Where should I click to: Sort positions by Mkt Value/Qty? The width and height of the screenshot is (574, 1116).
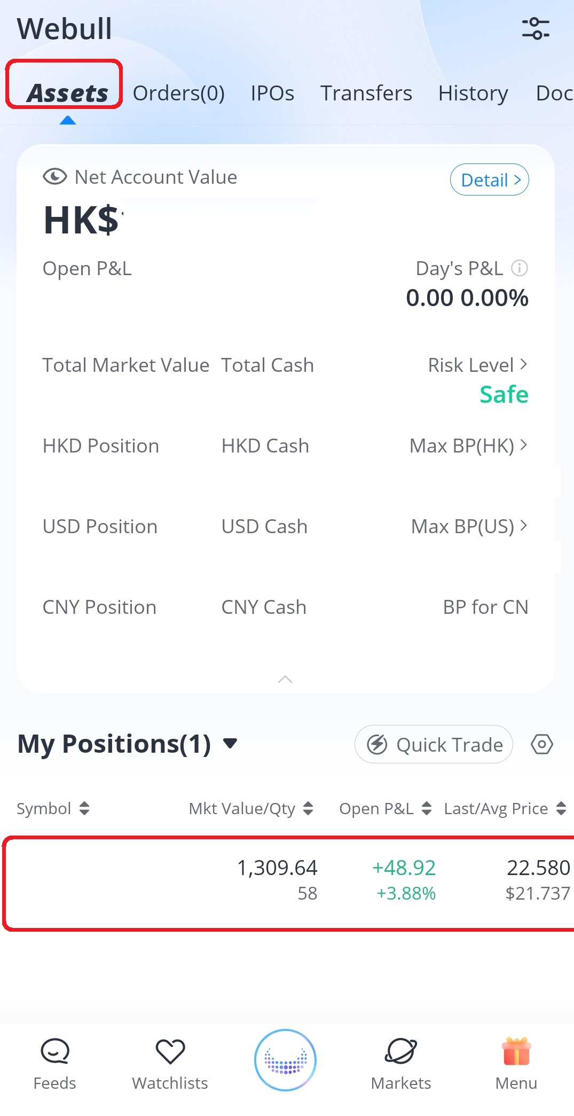(x=251, y=808)
